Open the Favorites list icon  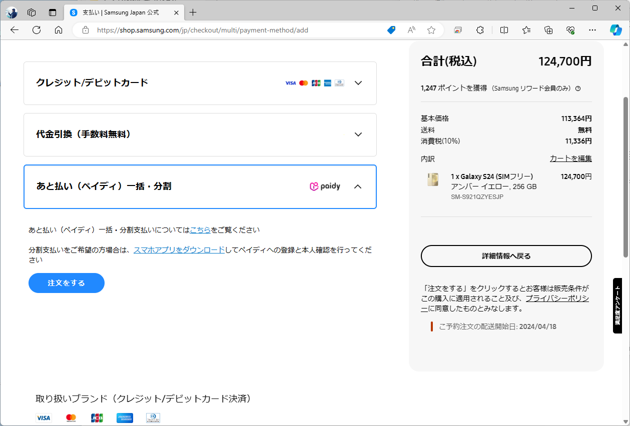526,30
